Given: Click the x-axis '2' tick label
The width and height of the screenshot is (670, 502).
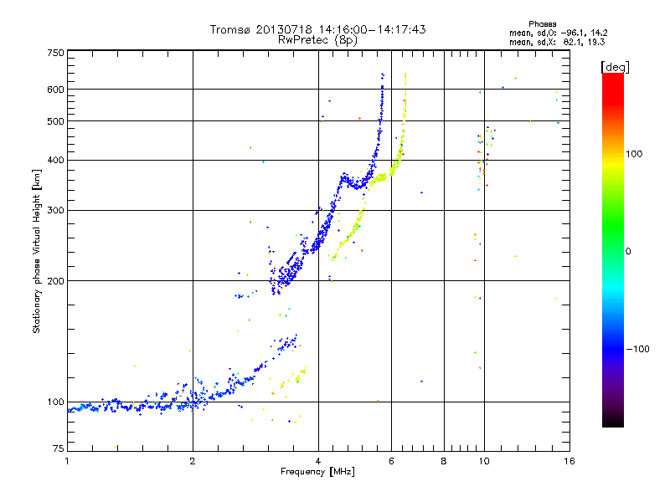Looking at the screenshot, I should pyautogui.click(x=193, y=461).
